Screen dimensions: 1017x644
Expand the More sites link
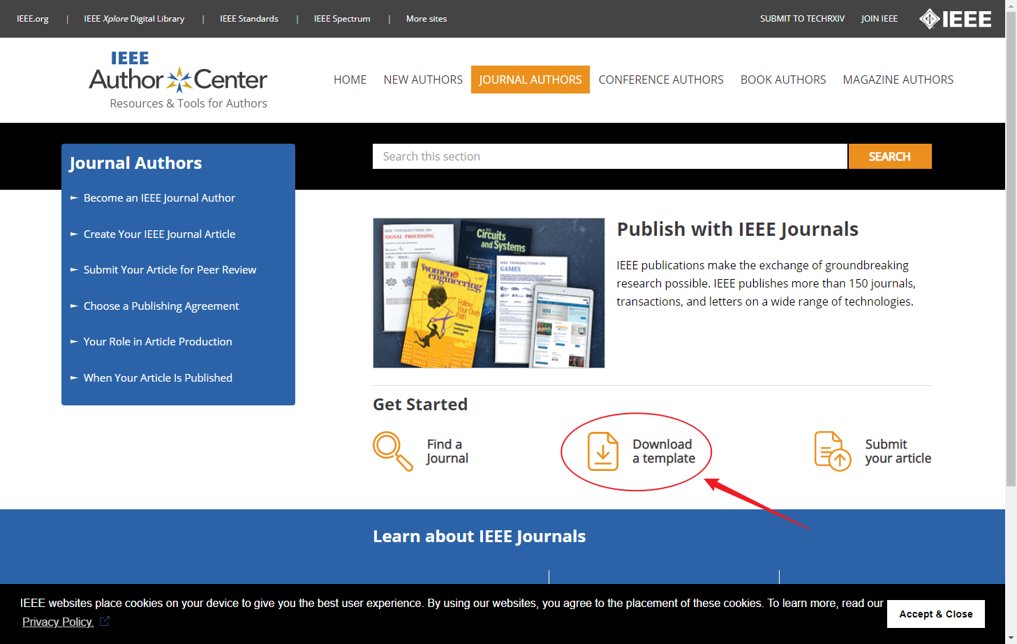[x=426, y=19]
